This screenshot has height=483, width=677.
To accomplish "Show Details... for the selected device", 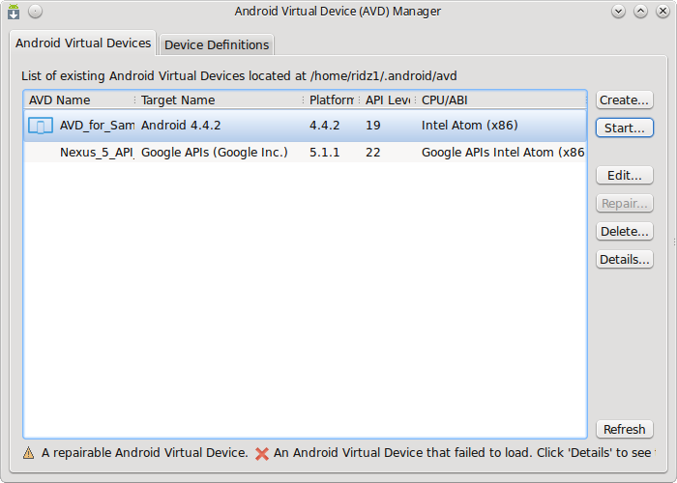I will (x=624, y=259).
